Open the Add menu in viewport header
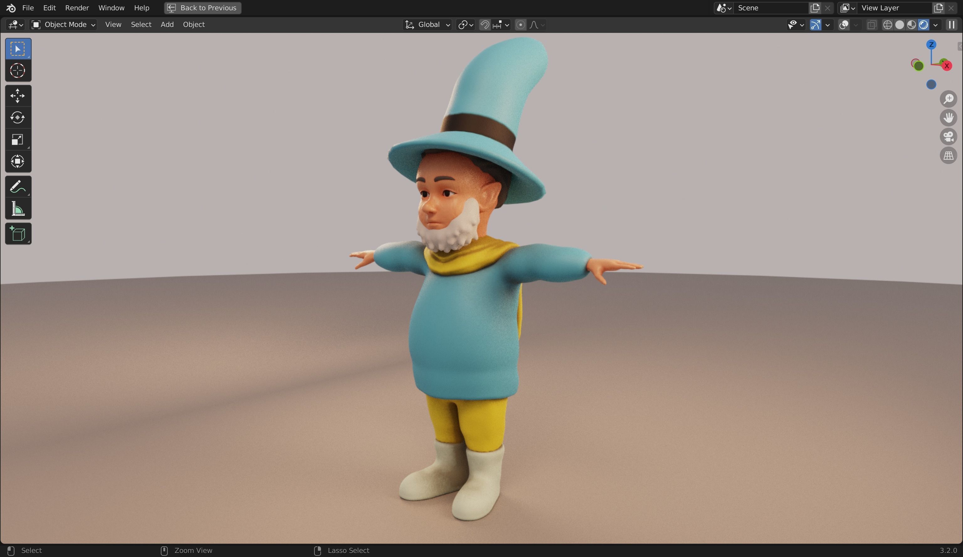The image size is (963, 557). pyautogui.click(x=167, y=24)
